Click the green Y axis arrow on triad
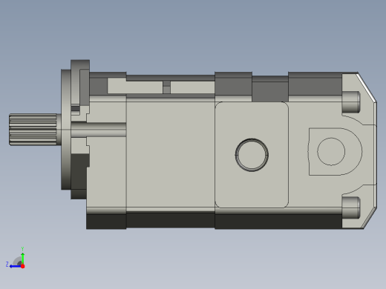 tap(22, 257)
